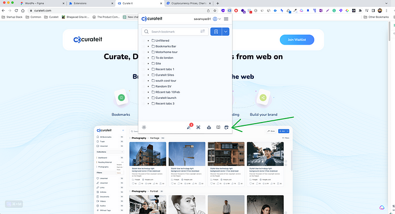Click the save tabs icon in popup footer

(x=226, y=127)
